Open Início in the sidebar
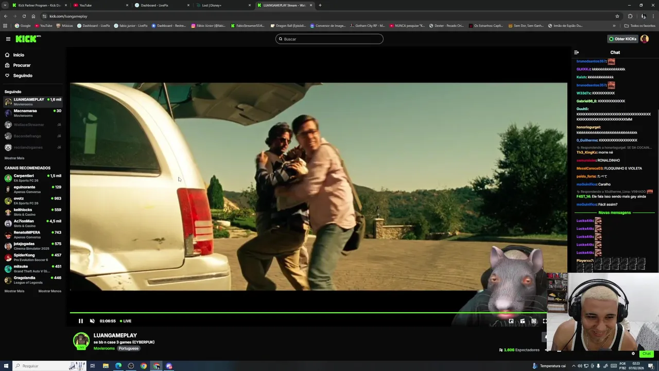659x371 pixels. 19,55
